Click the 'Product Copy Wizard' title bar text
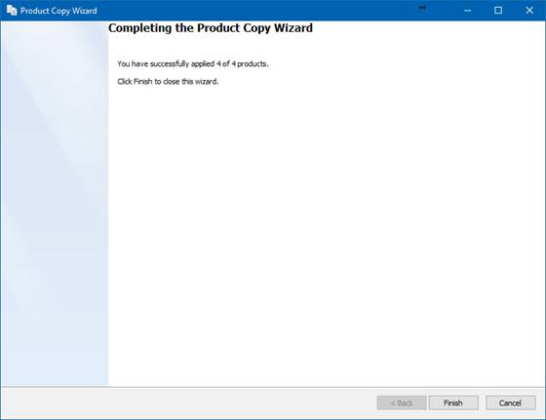The width and height of the screenshot is (546, 420). pos(58,11)
